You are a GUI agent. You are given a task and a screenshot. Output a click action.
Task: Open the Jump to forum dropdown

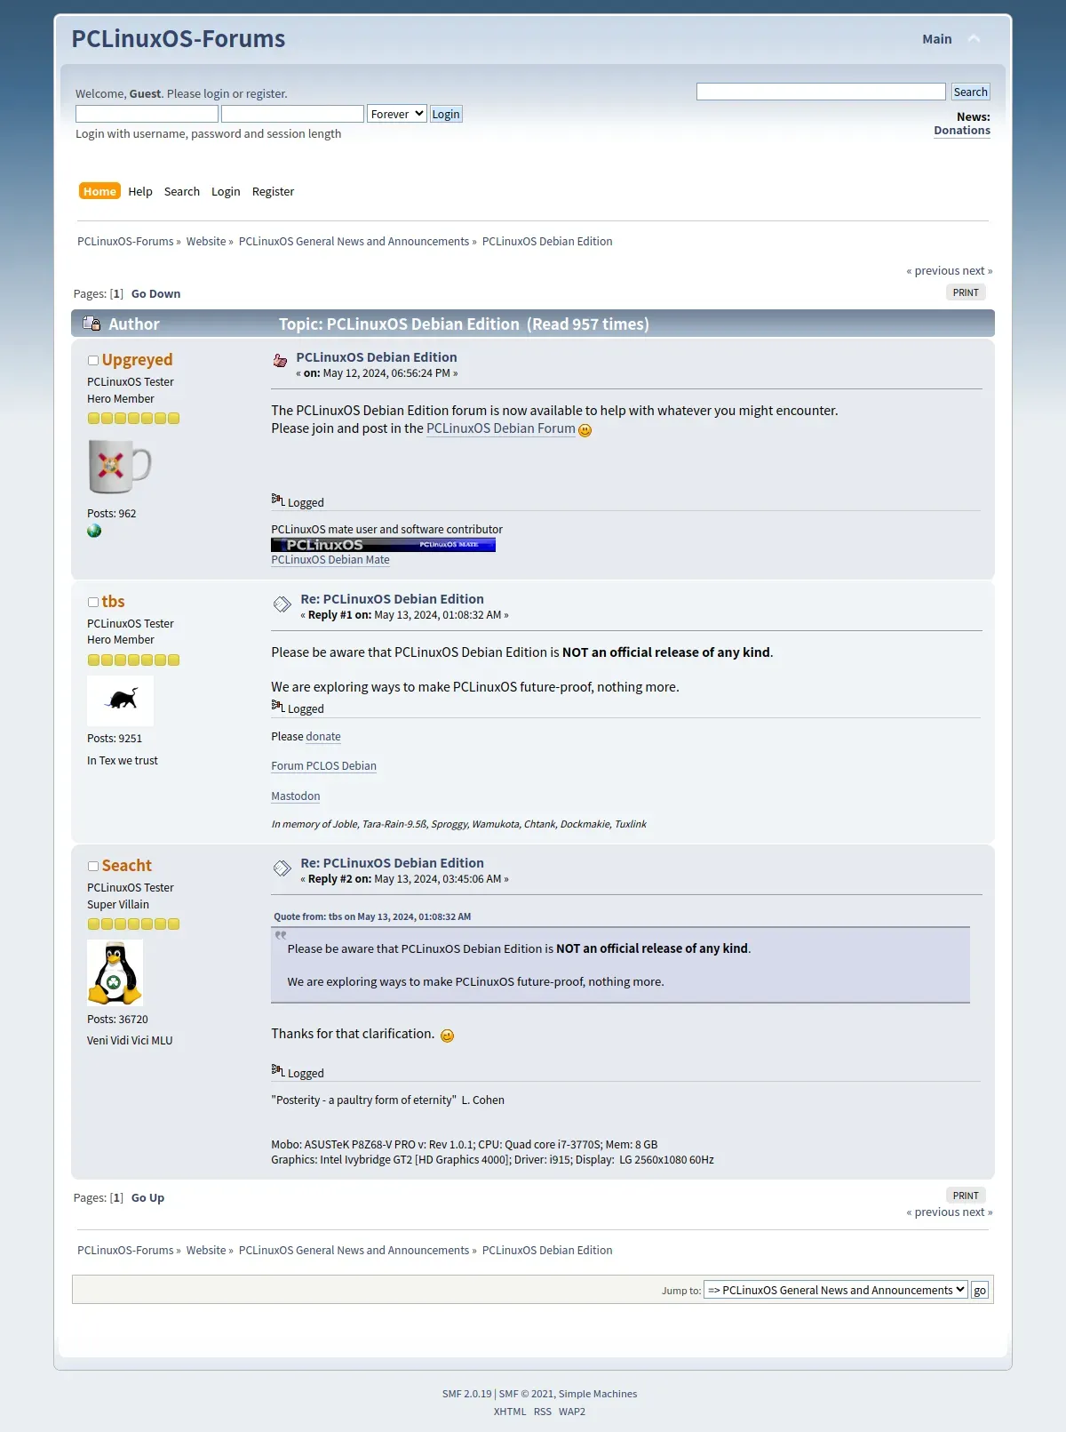[836, 1290]
